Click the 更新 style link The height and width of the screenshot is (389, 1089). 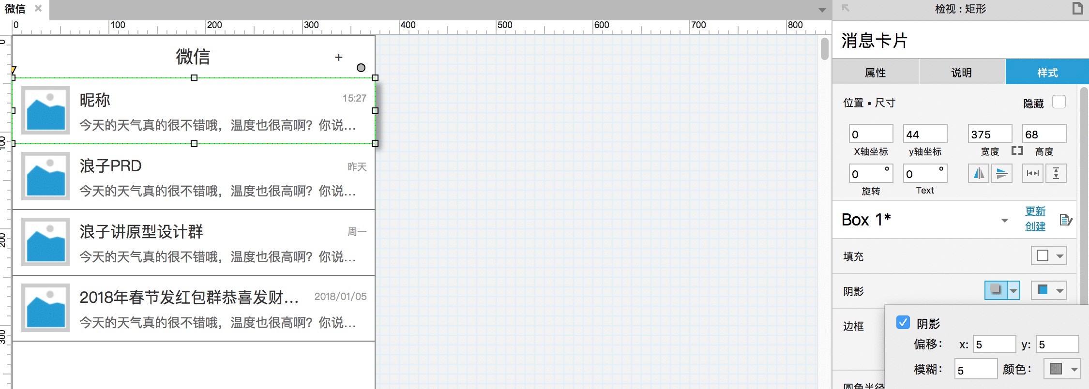click(x=1035, y=211)
